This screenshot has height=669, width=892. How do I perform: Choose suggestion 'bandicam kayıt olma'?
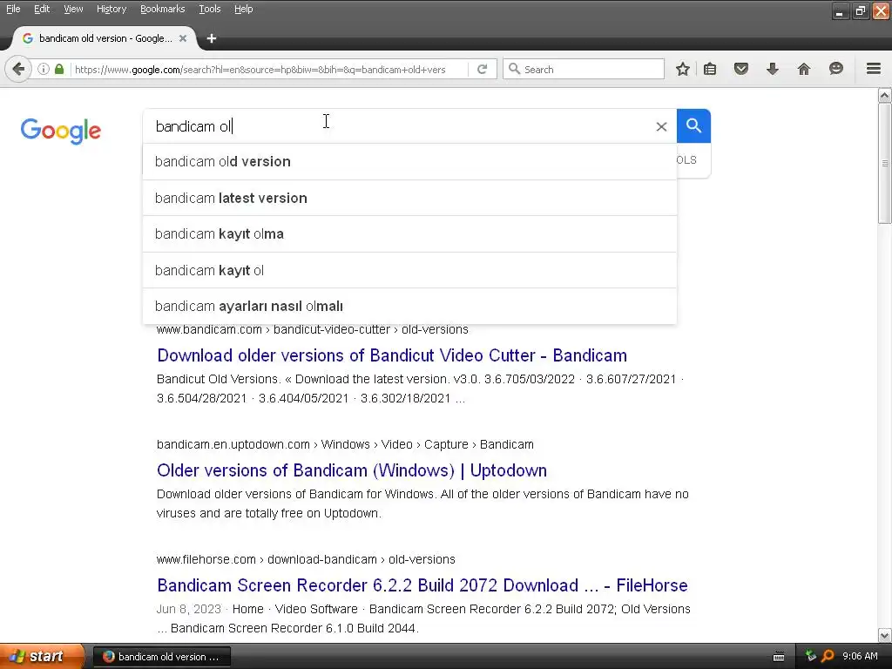pyautogui.click(x=409, y=233)
